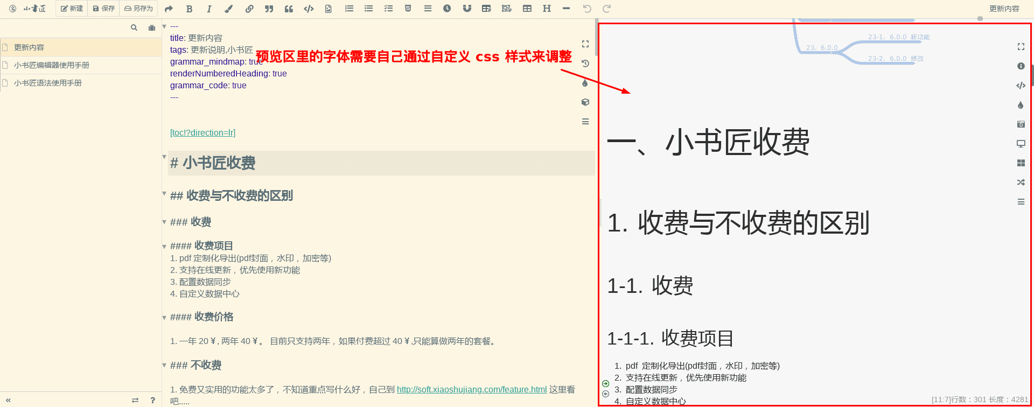
Task: Save the document with 保存
Action: pos(103,9)
